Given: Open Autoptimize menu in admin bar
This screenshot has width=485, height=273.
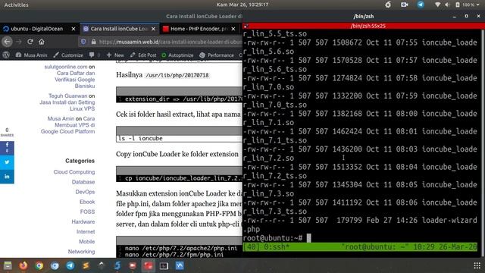Looking at the screenshot, I should click(177, 55).
